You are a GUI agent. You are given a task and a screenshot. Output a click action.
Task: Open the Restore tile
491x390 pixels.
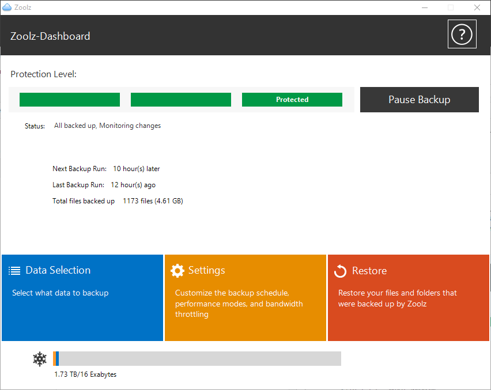click(409, 298)
